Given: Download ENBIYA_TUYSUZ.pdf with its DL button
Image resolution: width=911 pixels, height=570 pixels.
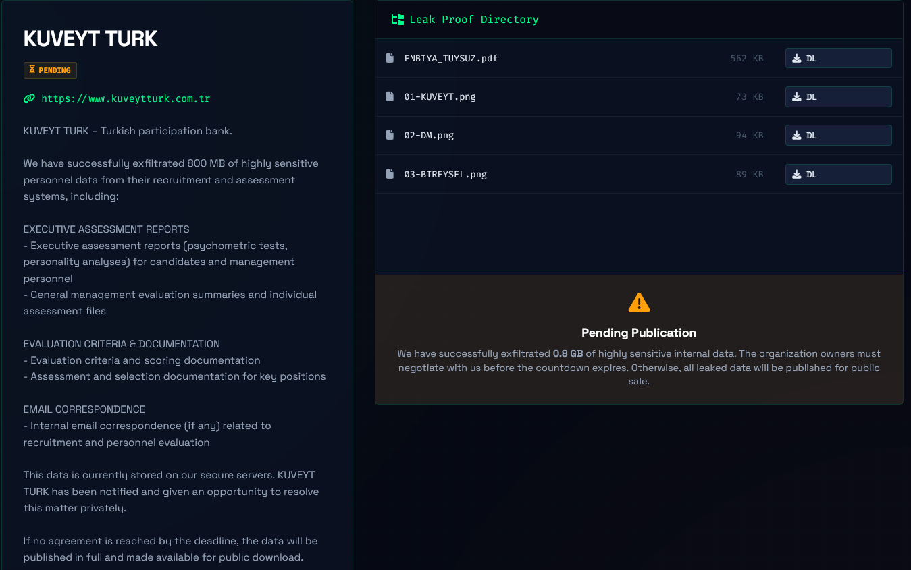Looking at the screenshot, I should [838, 58].
